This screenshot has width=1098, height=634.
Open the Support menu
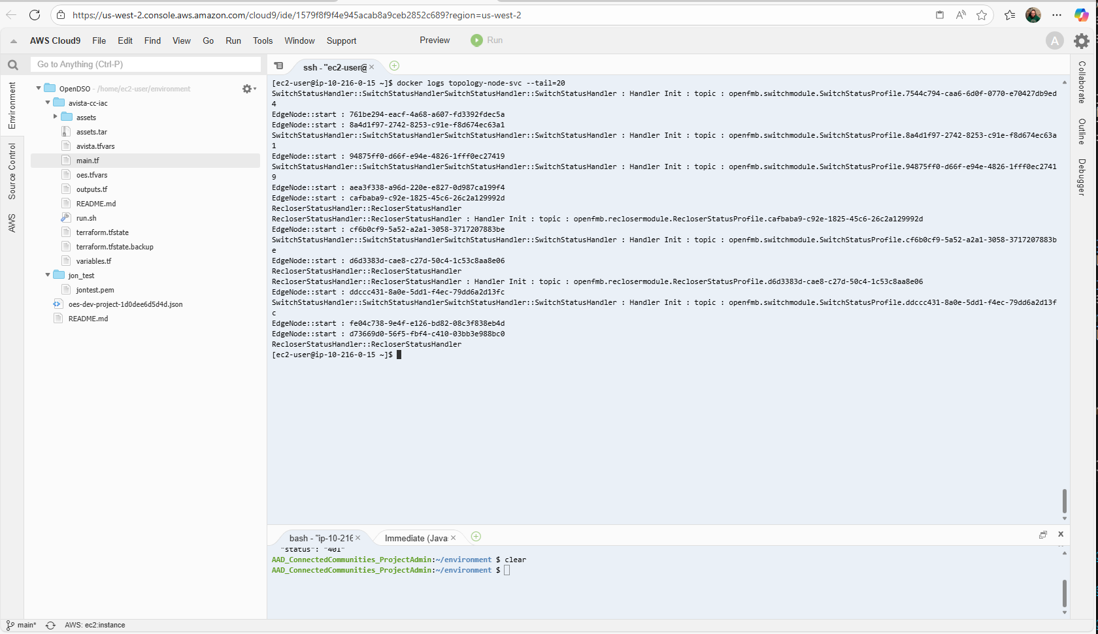tap(341, 40)
